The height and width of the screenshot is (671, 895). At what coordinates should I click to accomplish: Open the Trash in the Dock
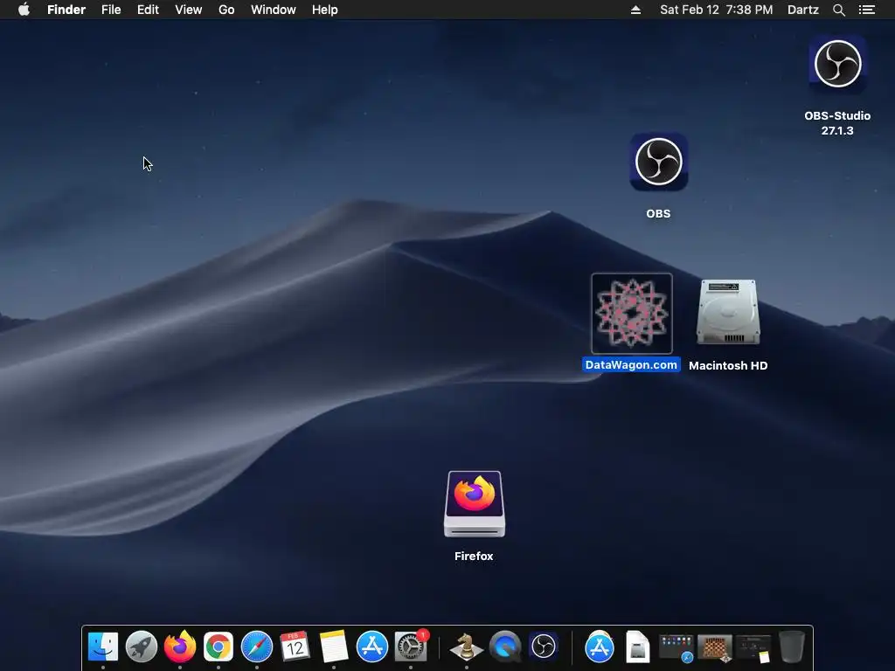point(792,647)
